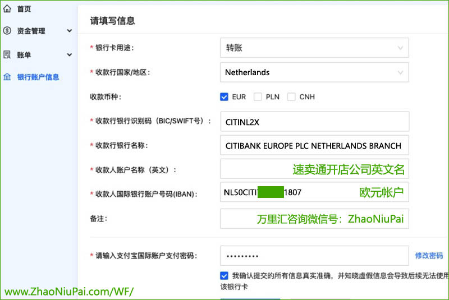Expand the 账单 submenu chevron
449x300 pixels.
[70, 54]
